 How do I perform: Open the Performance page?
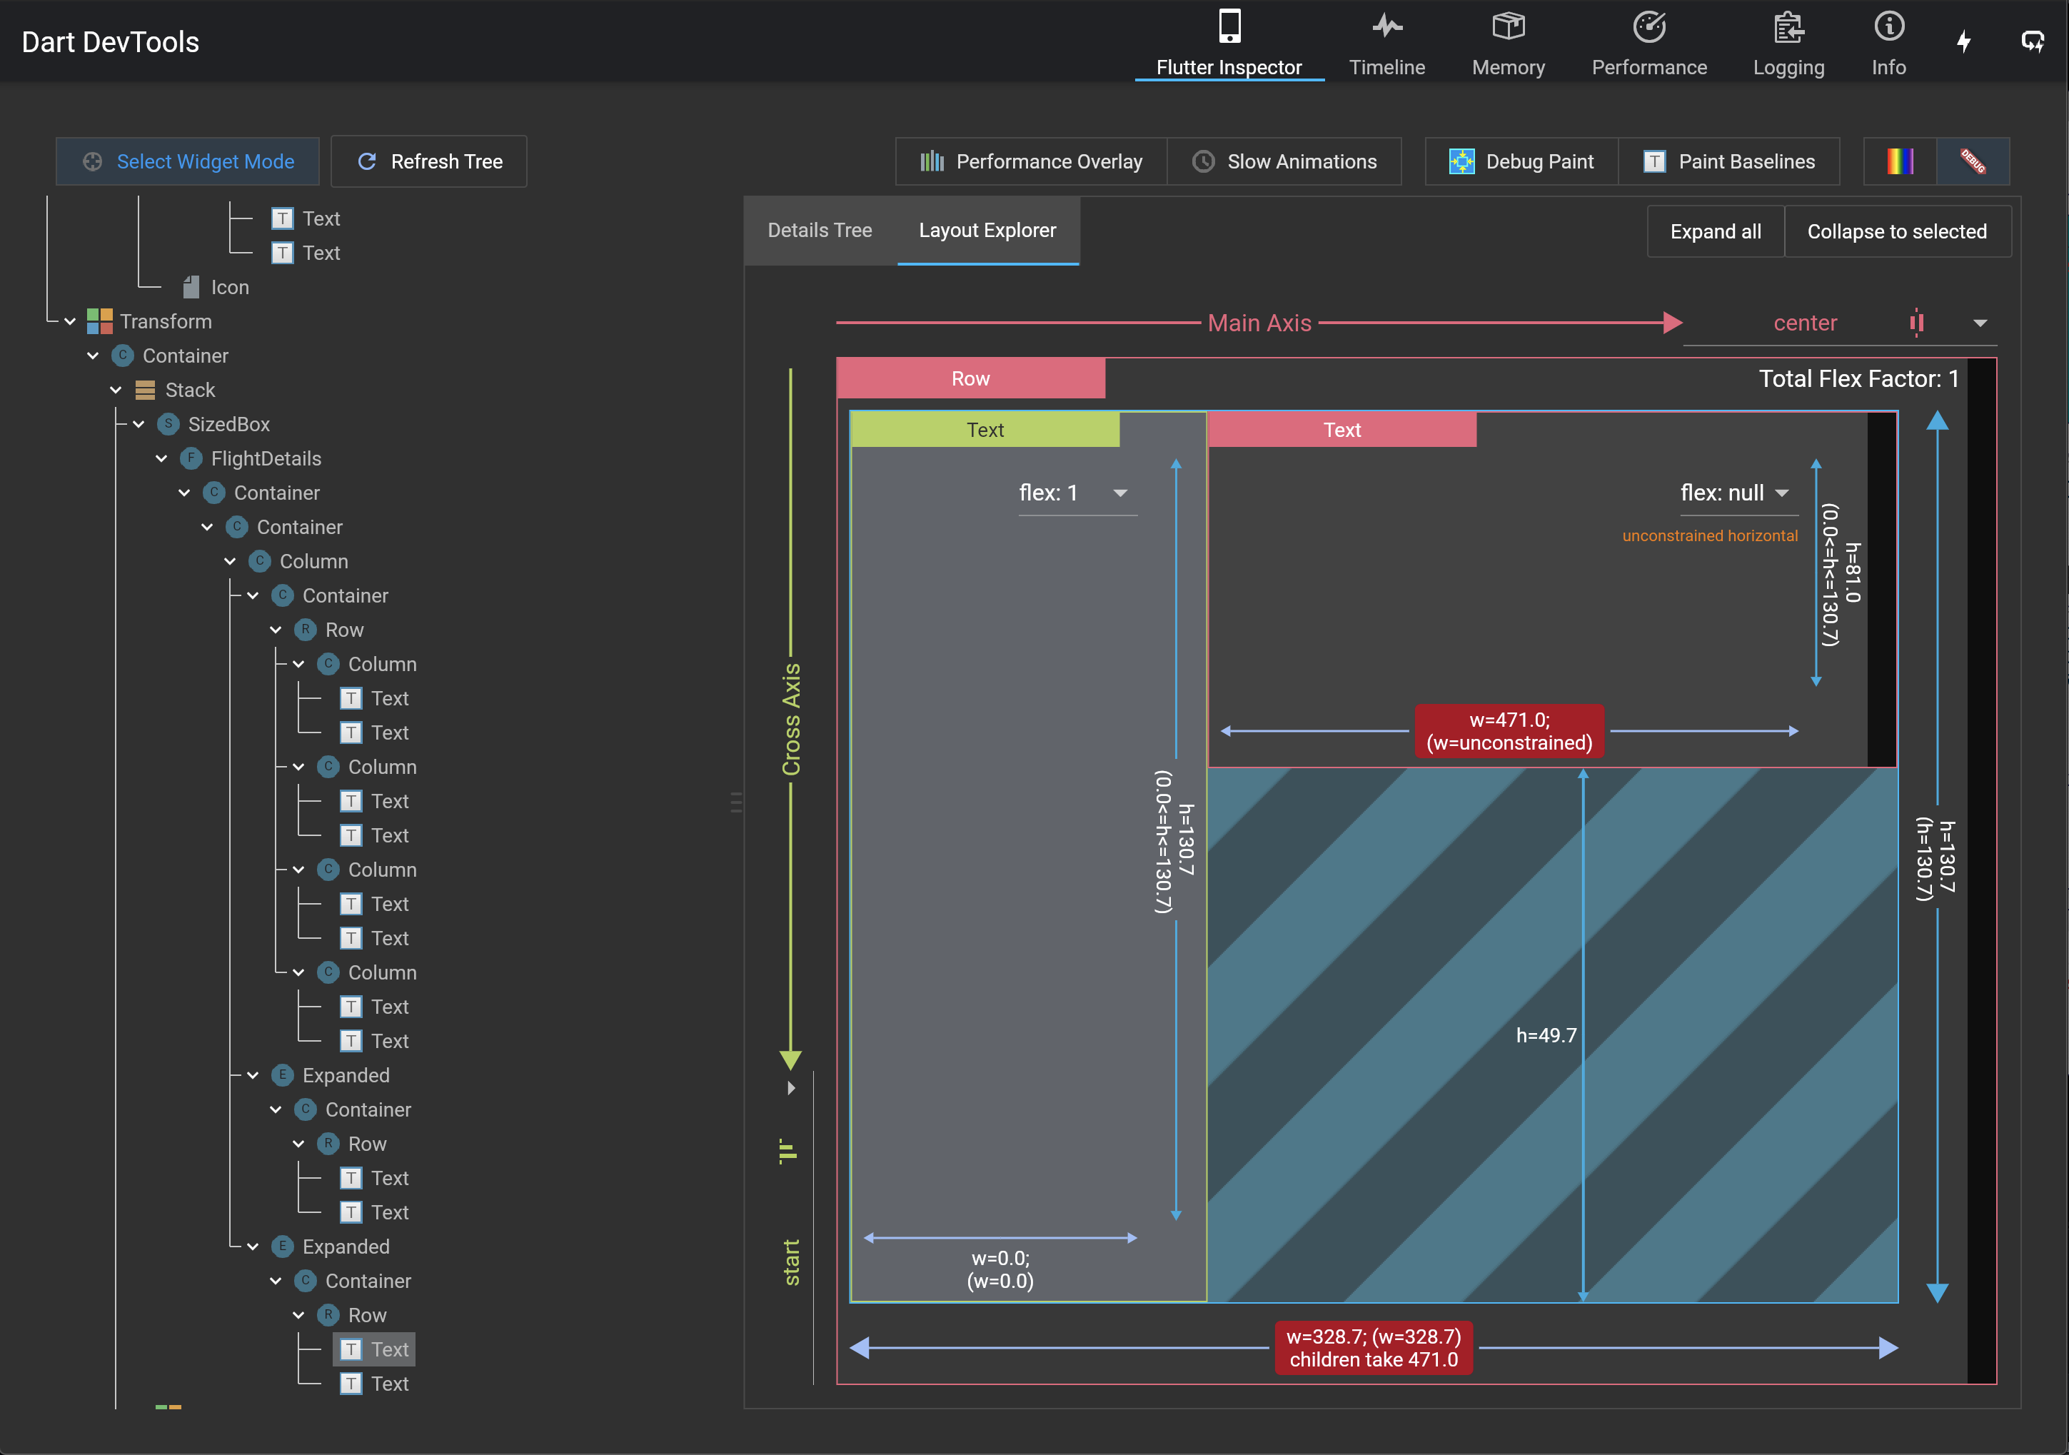(1648, 41)
